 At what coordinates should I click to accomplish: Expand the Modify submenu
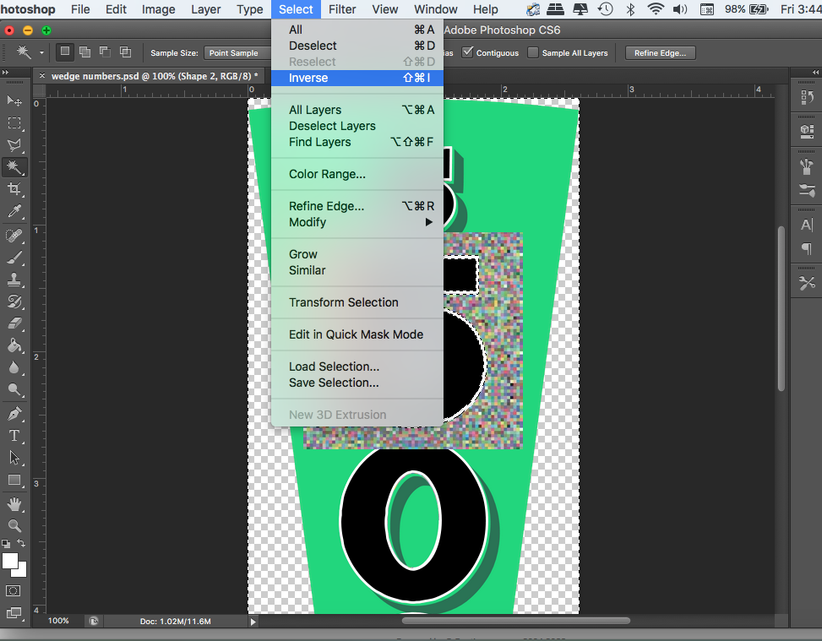pyautogui.click(x=358, y=222)
